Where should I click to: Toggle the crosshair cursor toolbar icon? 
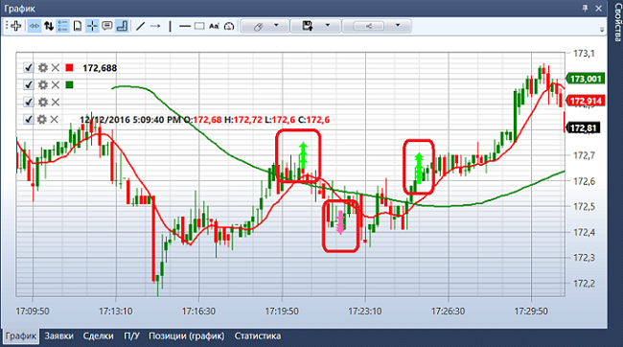tap(92, 26)
